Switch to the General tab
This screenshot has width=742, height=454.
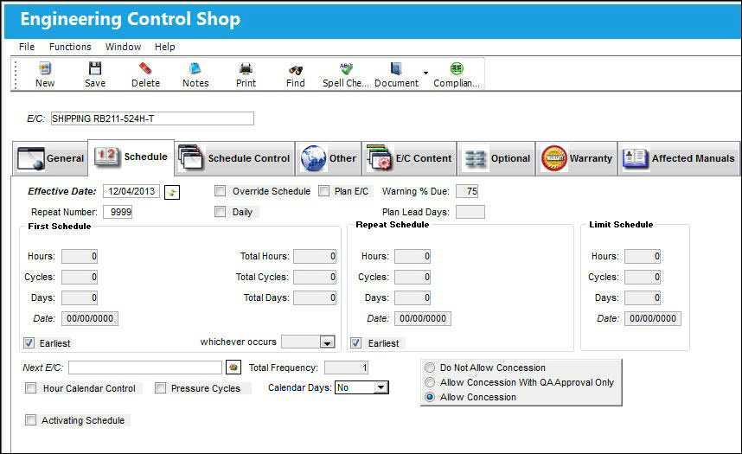50,158
